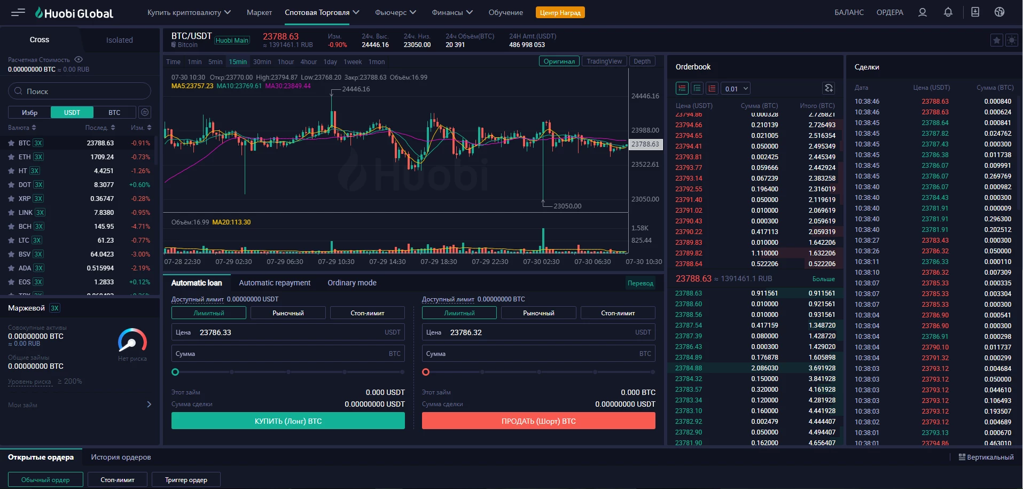Show buy-orders-only orderbook view

(697, 89)
